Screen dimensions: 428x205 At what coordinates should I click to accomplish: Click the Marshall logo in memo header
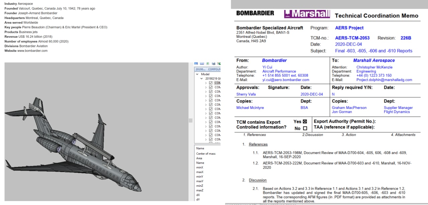coord(307,14)
